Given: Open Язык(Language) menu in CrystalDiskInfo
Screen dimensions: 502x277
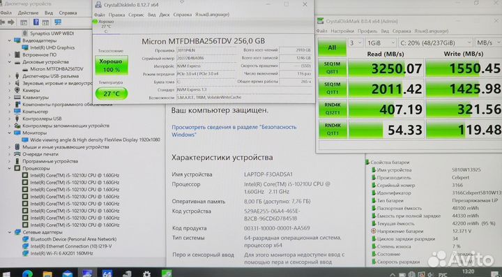Looking at the screenshot, I should (212, 15).
